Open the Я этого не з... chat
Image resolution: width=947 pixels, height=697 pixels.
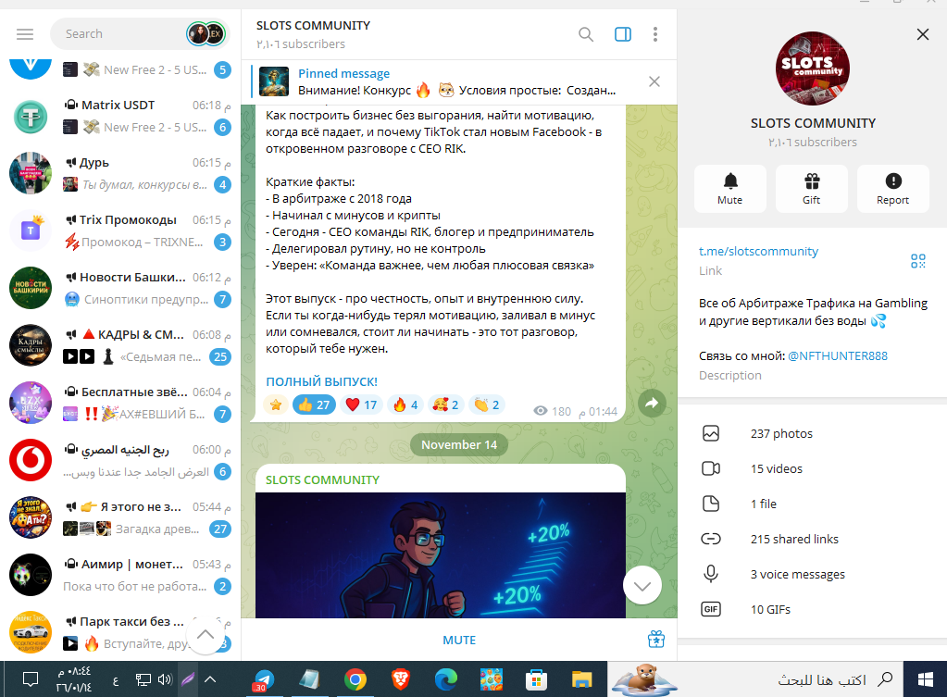pos(120,517)
